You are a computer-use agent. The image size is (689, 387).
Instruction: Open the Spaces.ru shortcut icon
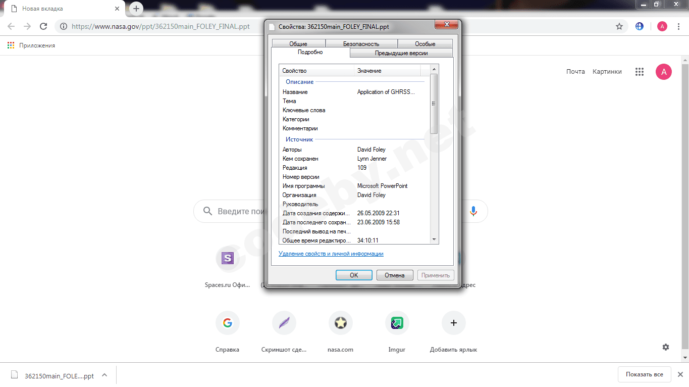tap(228, 259)
